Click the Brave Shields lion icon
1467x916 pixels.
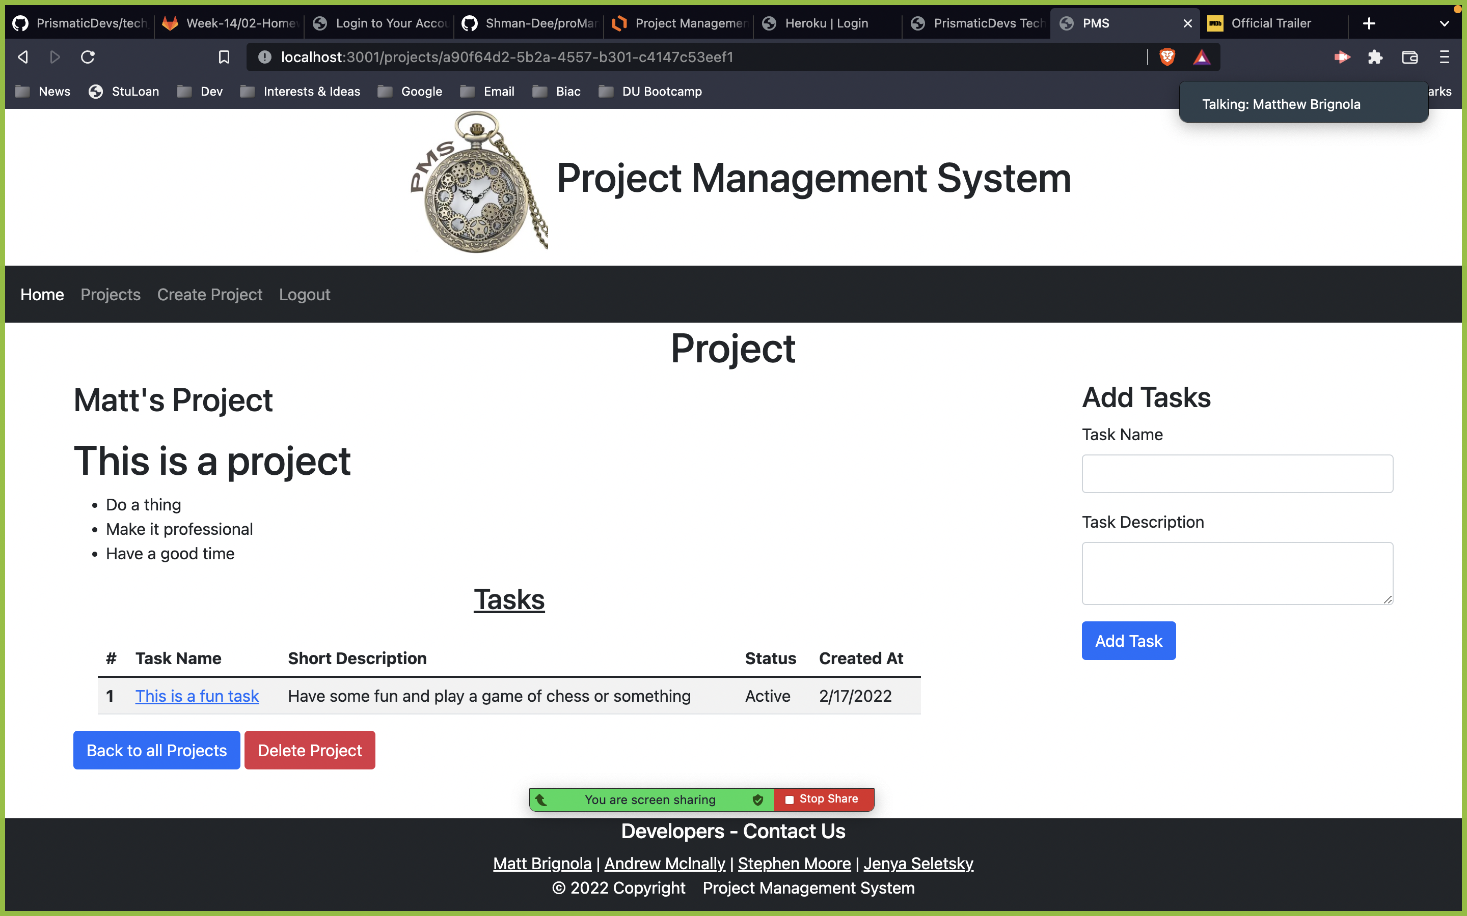1167,57
